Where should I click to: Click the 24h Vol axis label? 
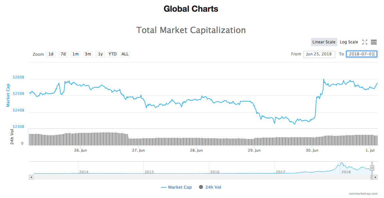(13, 137)
